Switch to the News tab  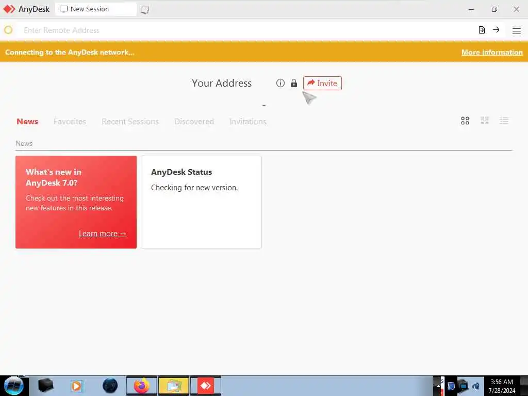pyautogui.click(x=27, y=121)
